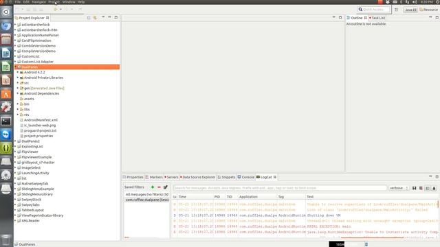Expand the Android 4.2.2 library node

[18, 72]
